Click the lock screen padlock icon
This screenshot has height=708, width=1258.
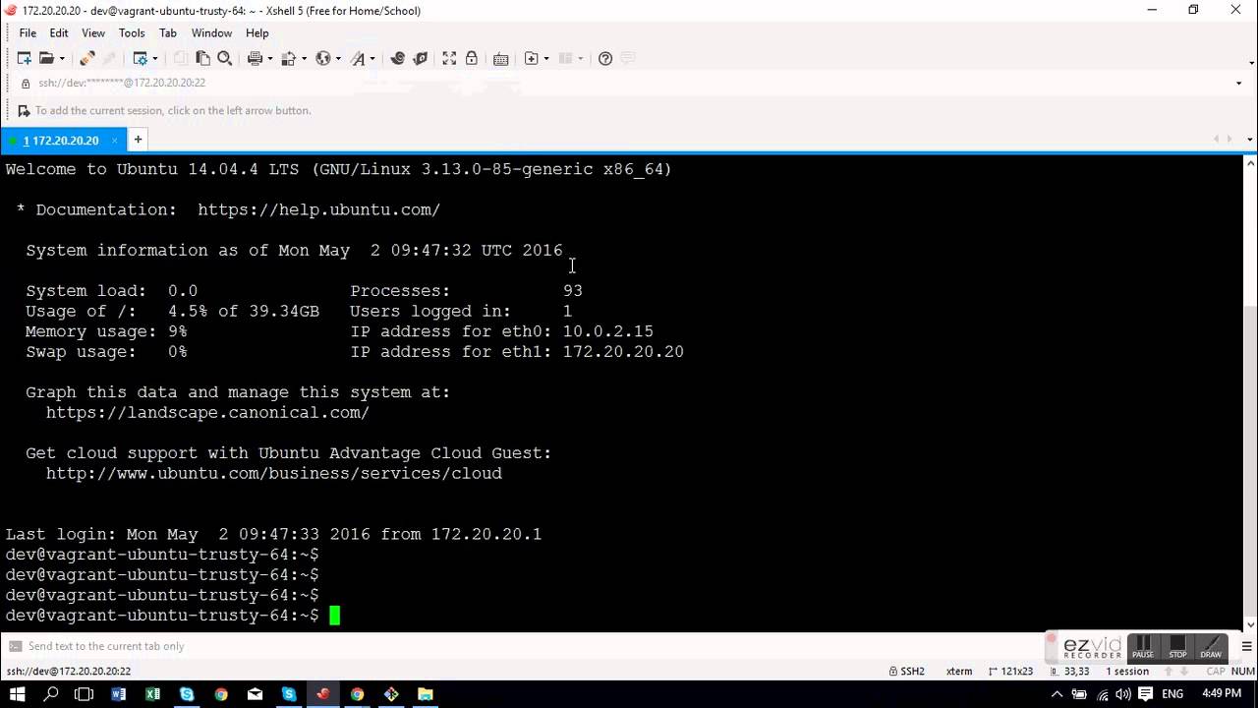pos(472,59)
